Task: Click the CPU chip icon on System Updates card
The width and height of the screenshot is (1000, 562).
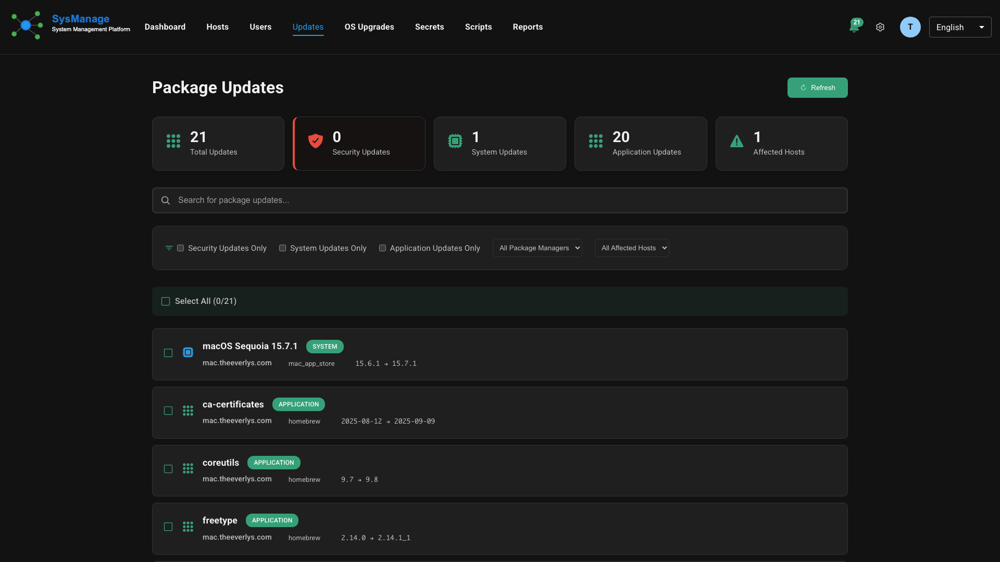Action: tap(455, 141)
